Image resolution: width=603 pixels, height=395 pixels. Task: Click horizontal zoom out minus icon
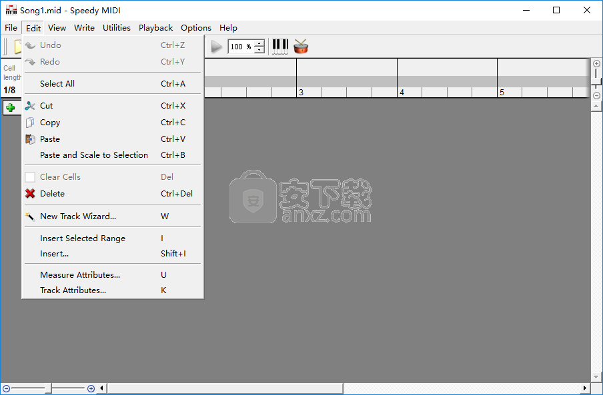(6, 388)
